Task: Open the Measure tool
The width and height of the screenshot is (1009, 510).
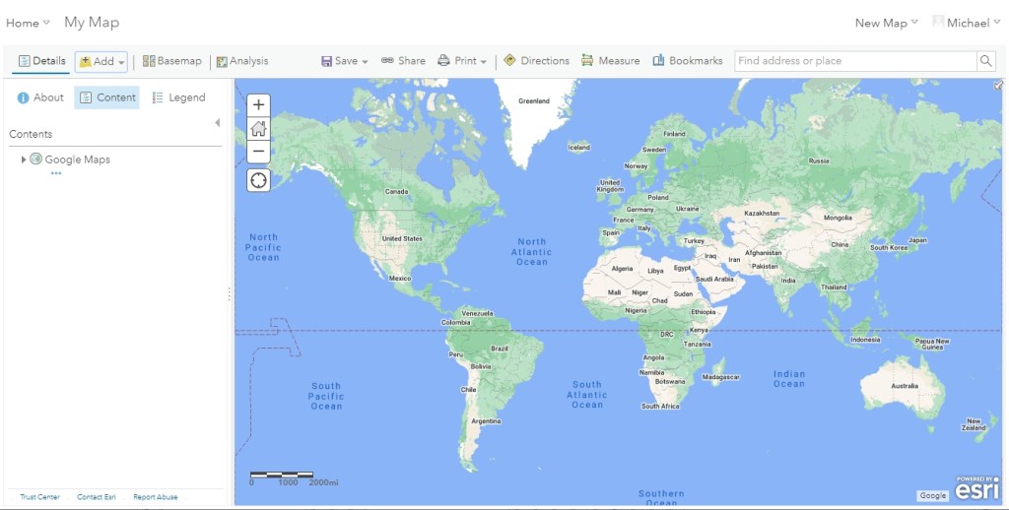Action: click(x=610, y=61)
